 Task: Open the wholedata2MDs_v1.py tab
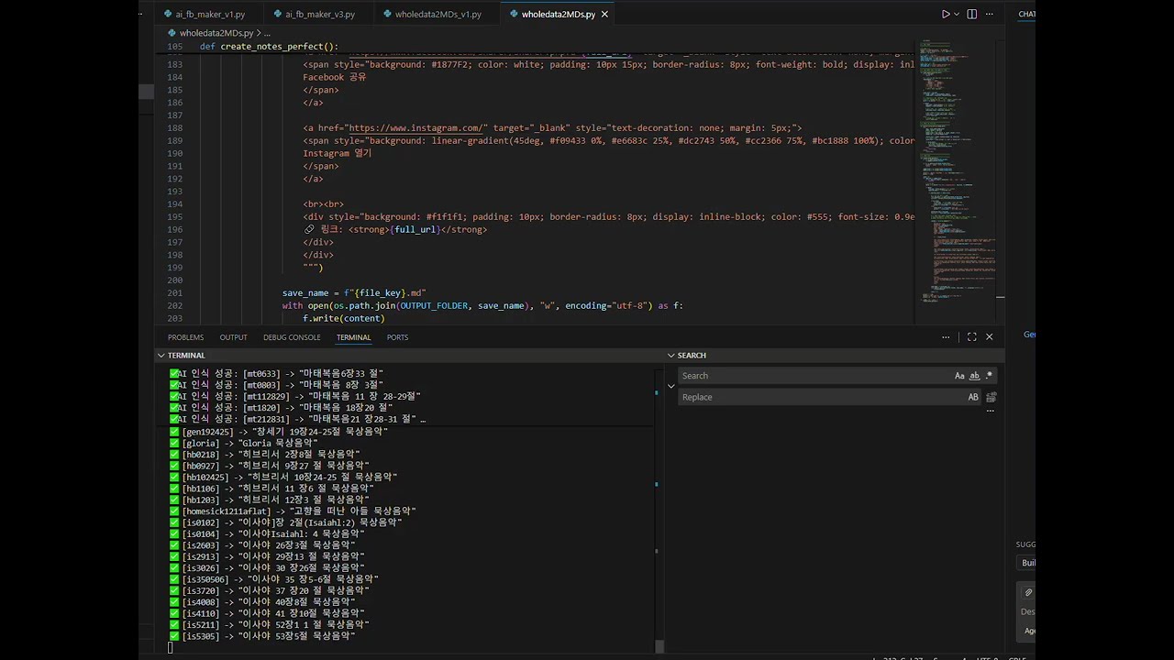point(437,15)
